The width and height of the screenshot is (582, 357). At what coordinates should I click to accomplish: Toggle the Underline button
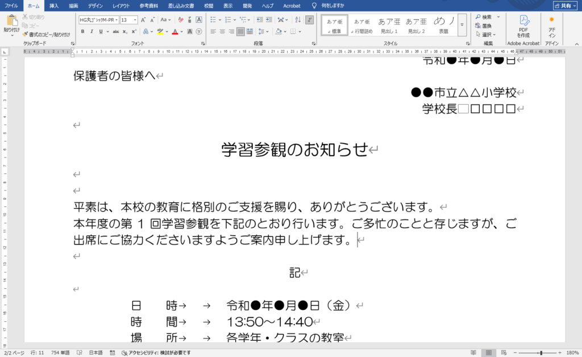tap(101, 31)
